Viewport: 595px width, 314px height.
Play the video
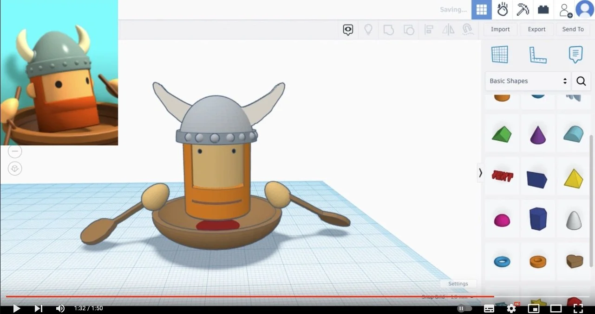pyautogui.click(x=16, y=308)
